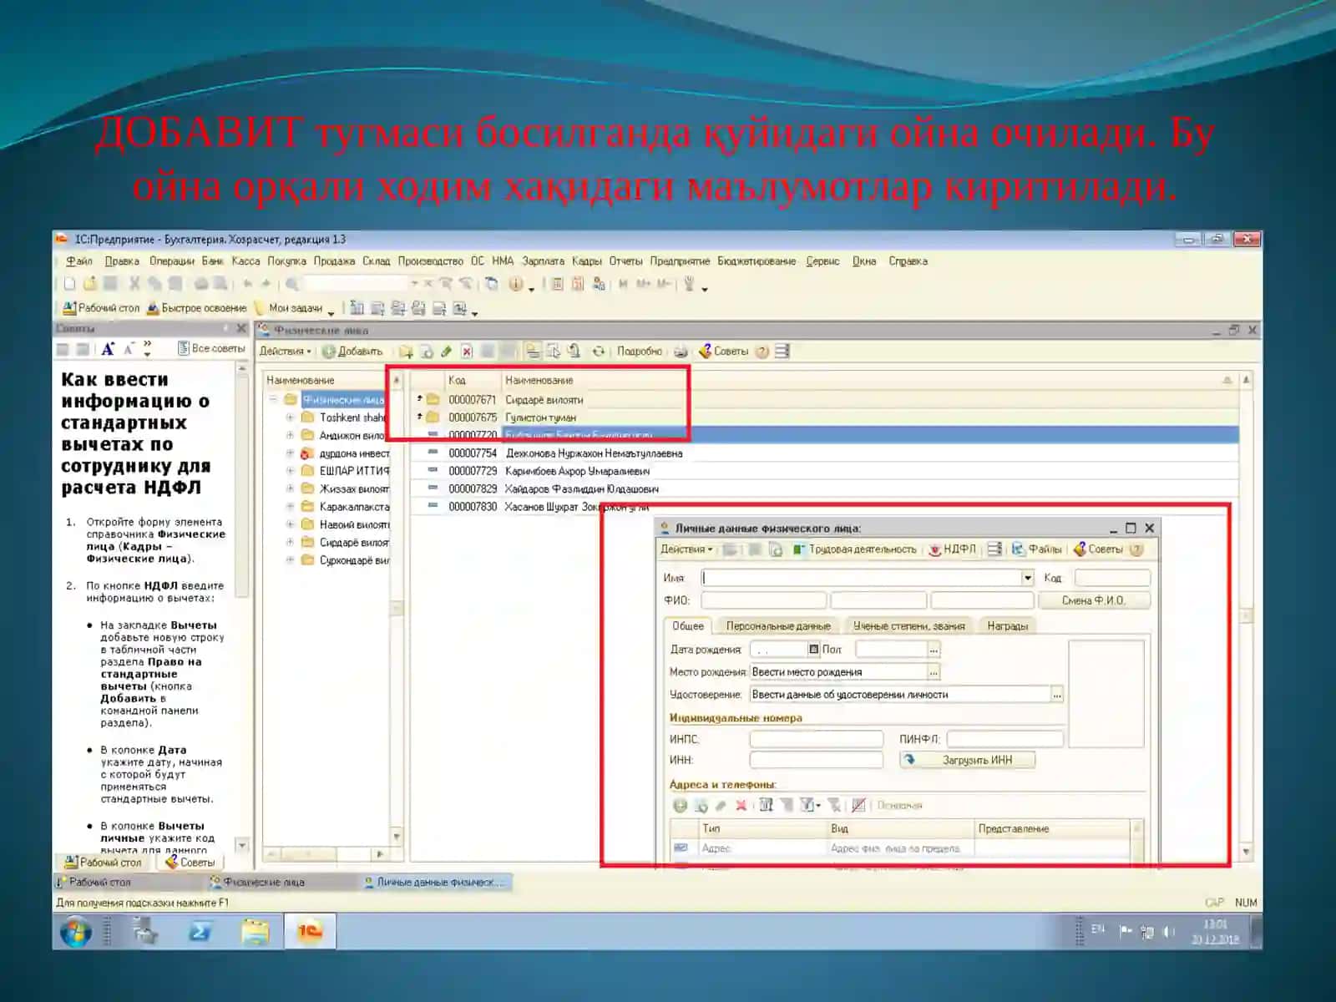This screenshot has width=1336, height=1002.
Task: Click the information icon in the main toolbar
Action: pyautogui.click(x=515, y=284)
